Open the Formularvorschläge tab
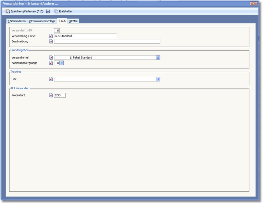Image resolution: width=263 pixels, height=204 pixels. 42,21
